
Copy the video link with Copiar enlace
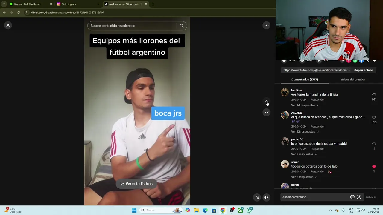[x=363, y=70]
